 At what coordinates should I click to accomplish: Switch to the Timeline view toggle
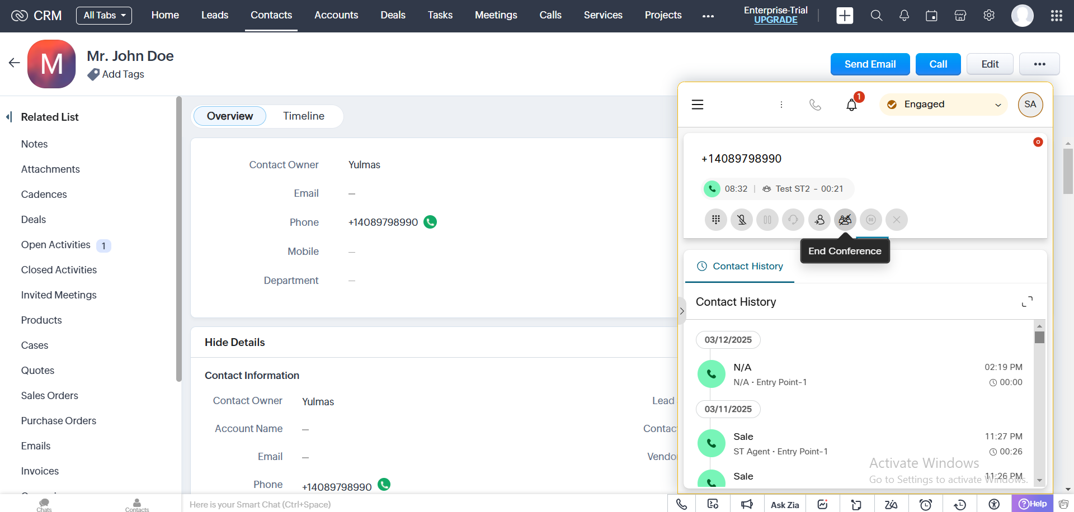tap(303, 116)
